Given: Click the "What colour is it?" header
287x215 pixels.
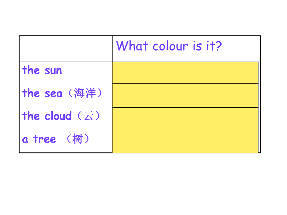Looking at the screenshot, I should click(x=169, y=46).
